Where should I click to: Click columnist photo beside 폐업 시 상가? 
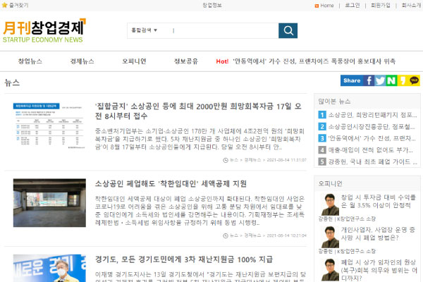coord(330,269)
